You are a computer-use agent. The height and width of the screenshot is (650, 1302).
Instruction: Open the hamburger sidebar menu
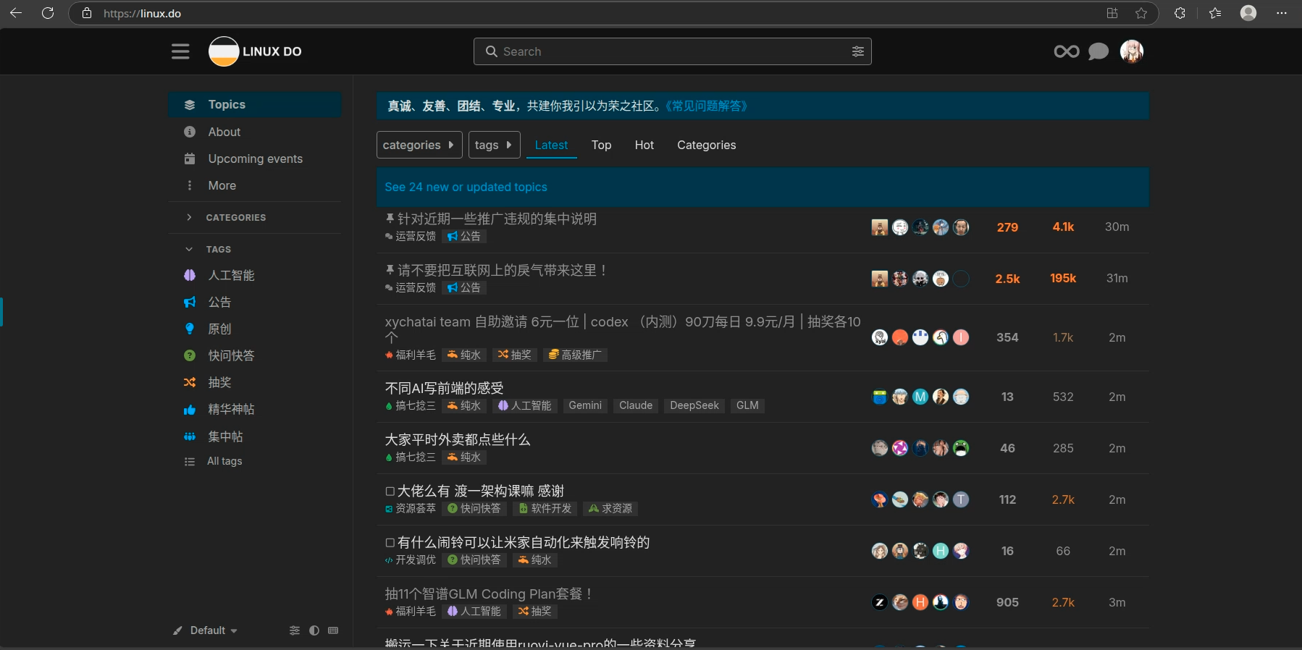(180, 51)
